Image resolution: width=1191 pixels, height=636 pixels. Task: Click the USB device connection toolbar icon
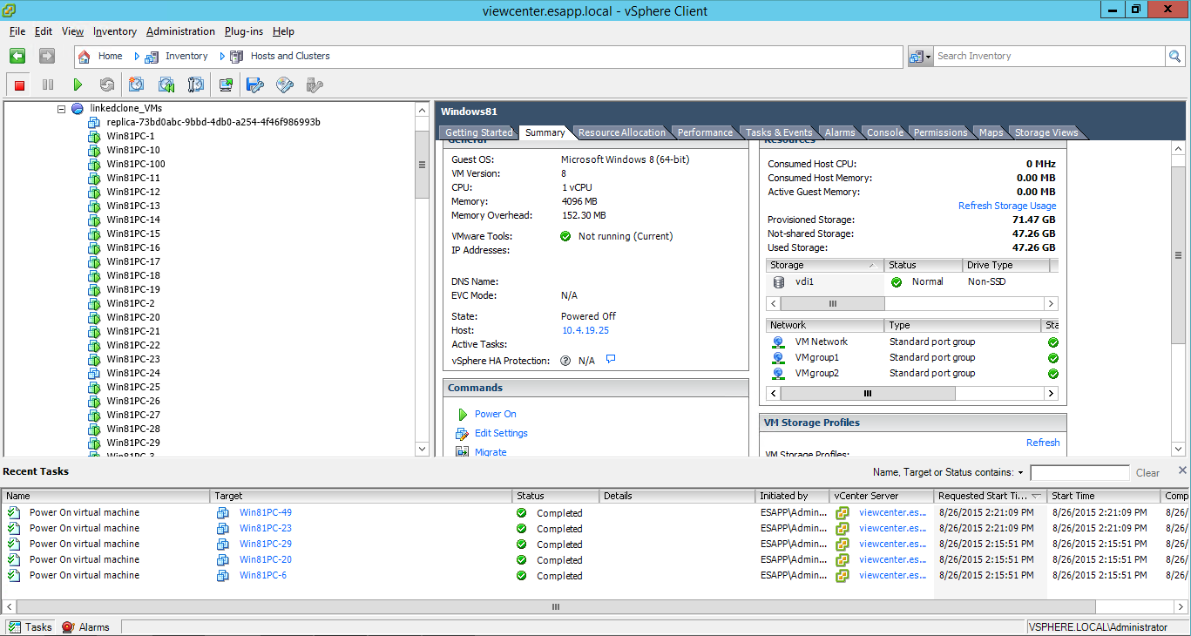[x=315, y=85]
